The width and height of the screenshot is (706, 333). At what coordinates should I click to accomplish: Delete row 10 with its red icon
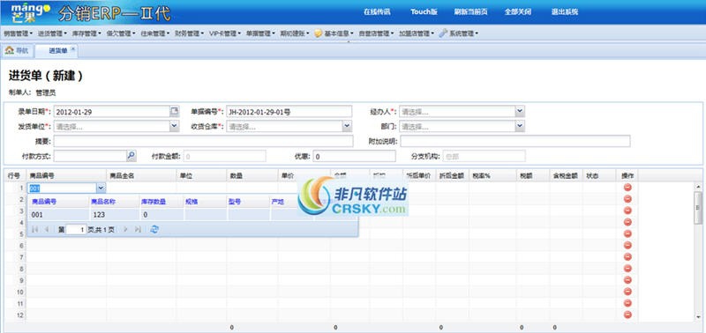click(x=627, y=292)
